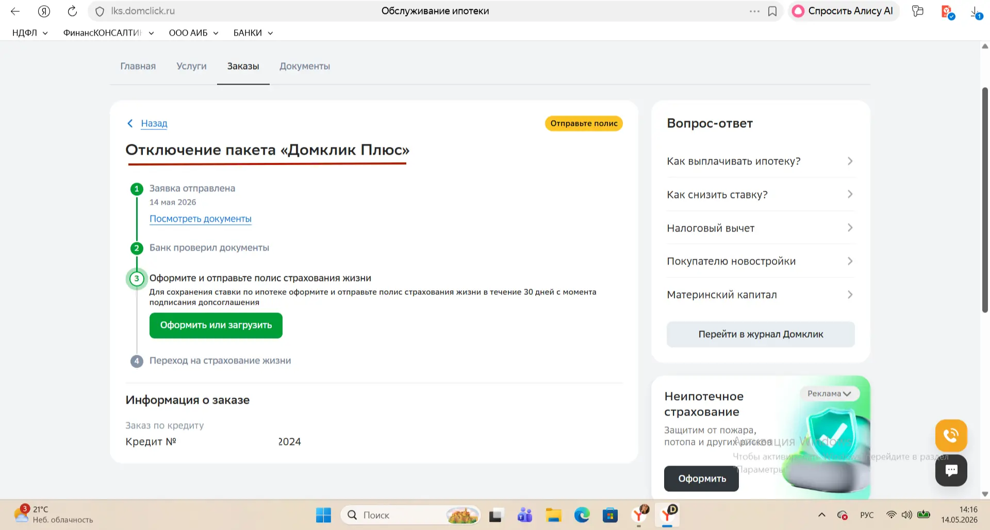Click the Оформить или загрузить button
The width and height of the screenshot is (990, 530).
coord(216,325)
